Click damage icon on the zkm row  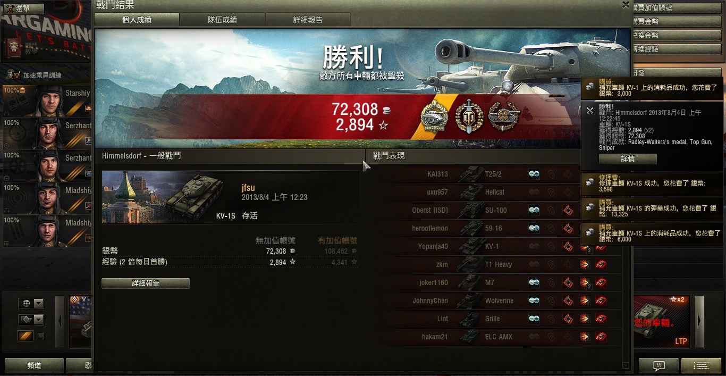coord(585,264)
